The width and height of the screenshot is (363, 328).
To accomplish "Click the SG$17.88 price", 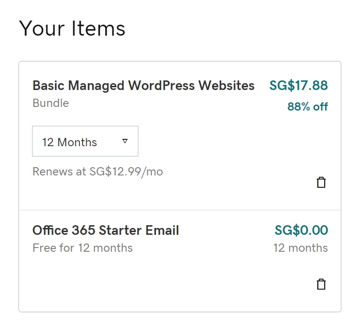I will pos(298,85).
